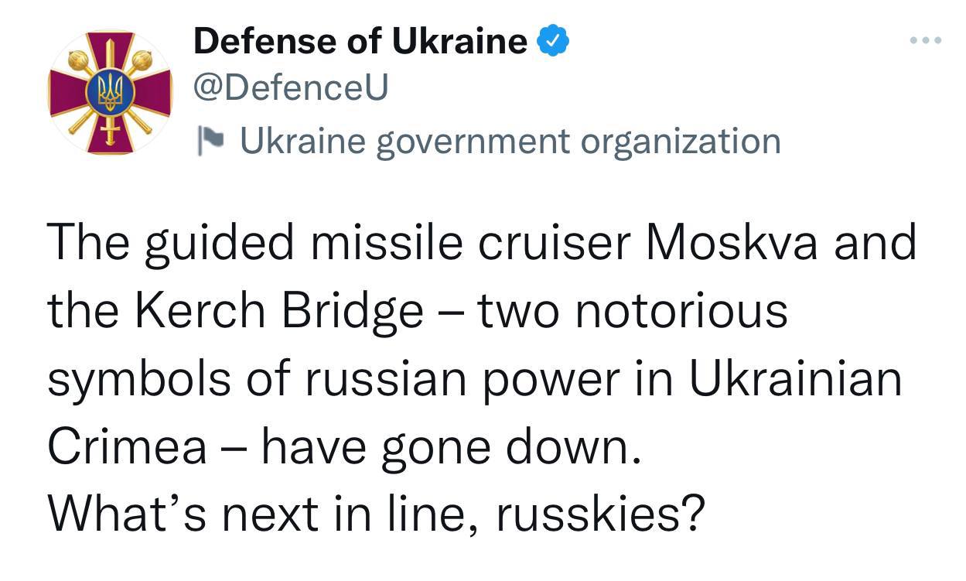Visit the @DefenceU handle link
The width and height of the screenshot is (966, 581).
point(291,89)
